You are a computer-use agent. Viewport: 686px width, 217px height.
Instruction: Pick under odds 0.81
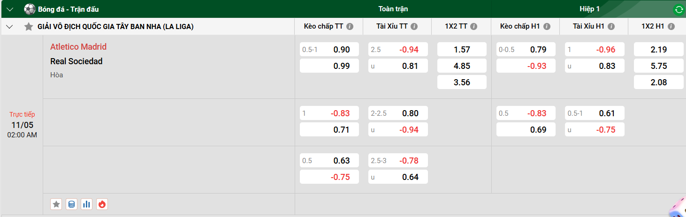point(398,66)
